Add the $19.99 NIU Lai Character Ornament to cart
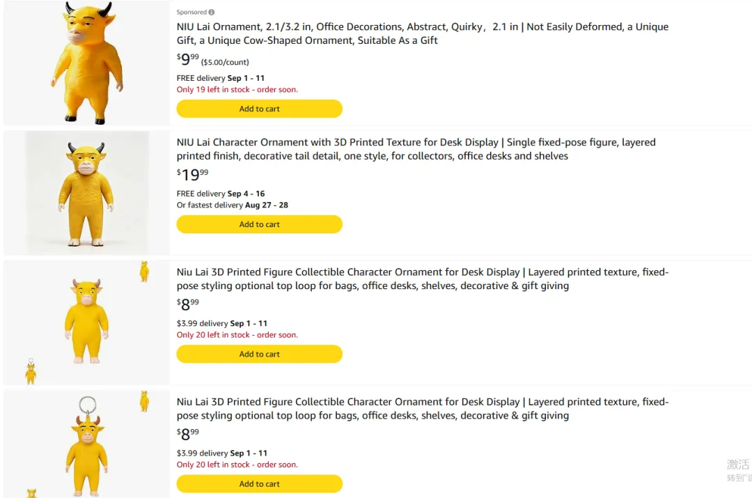The width and height of the screenshot is (752, 498). point(260,224)
